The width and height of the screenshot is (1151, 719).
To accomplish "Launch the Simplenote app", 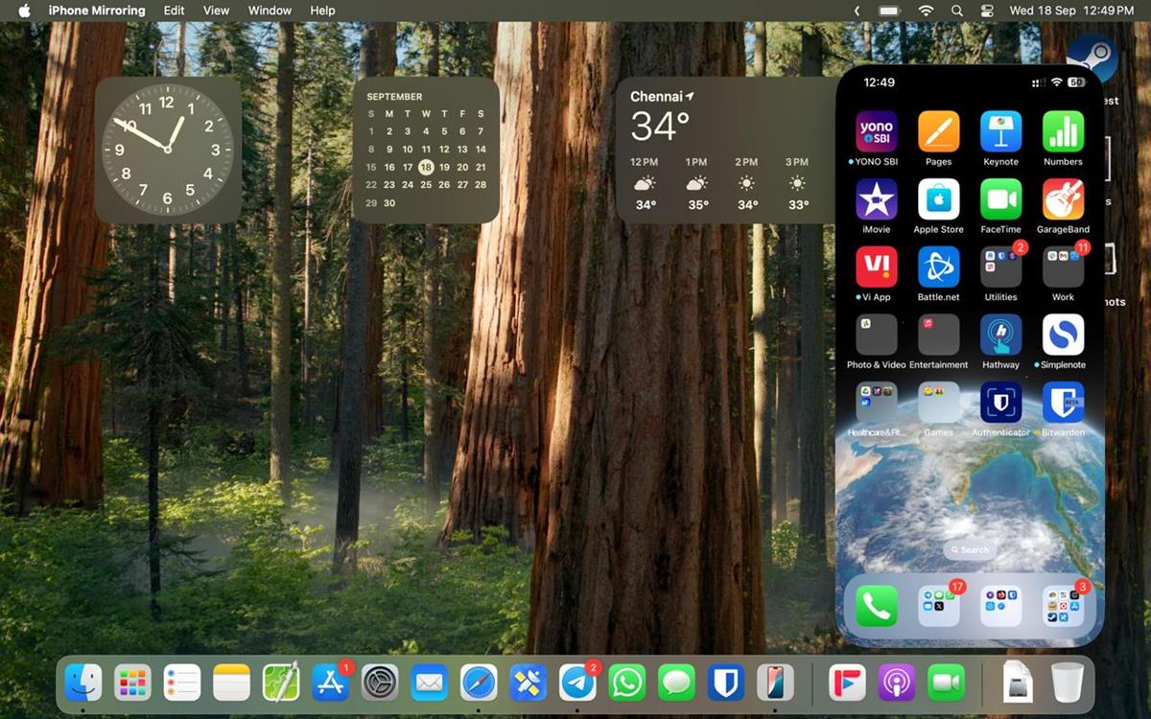I will click(x=1063, y=336).
